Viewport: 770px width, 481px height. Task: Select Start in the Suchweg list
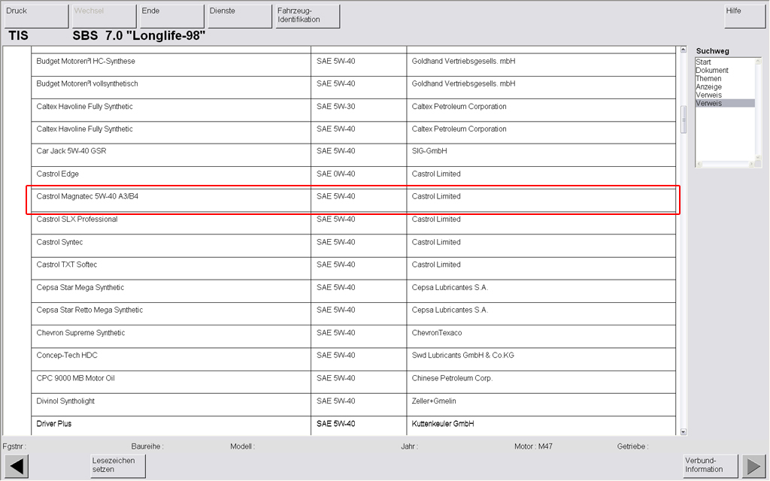[x=704, y=62]
